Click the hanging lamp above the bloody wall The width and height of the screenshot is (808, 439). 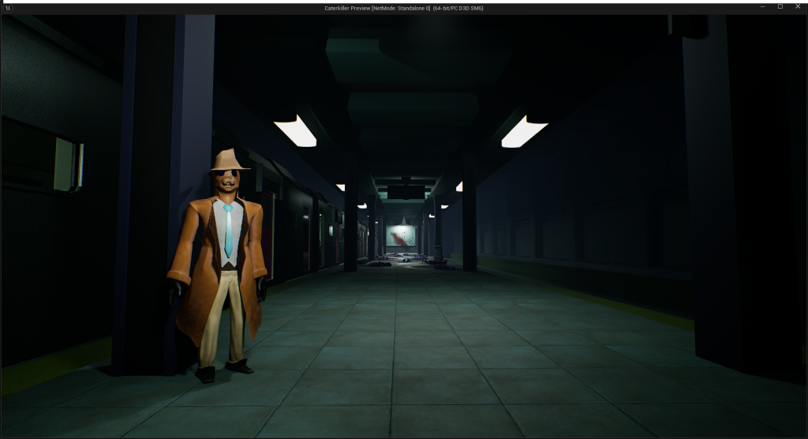pyautogui.click(x=404, y=220)
